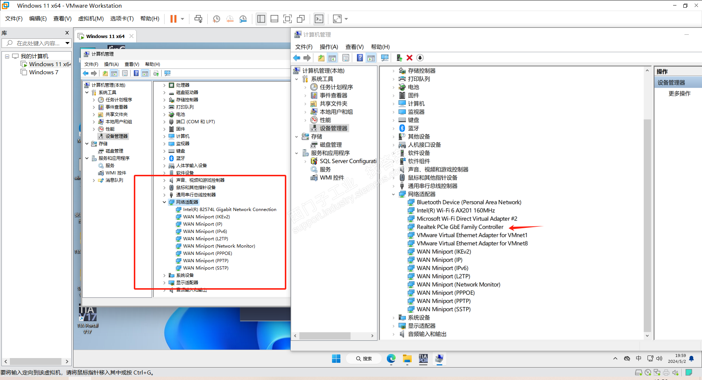Open the dropdown arrow beside the stretch guest icon
The width and height of the screenshot is (702, 380).
coord(346,19)
